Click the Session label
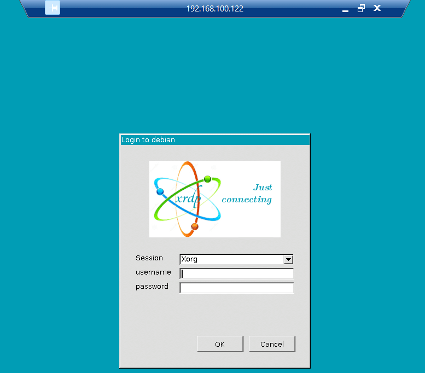 tap(149, 258)
